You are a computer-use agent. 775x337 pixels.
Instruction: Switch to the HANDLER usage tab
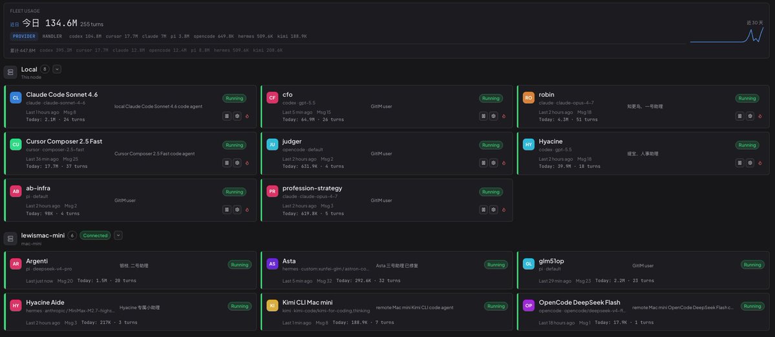point(52,37)
